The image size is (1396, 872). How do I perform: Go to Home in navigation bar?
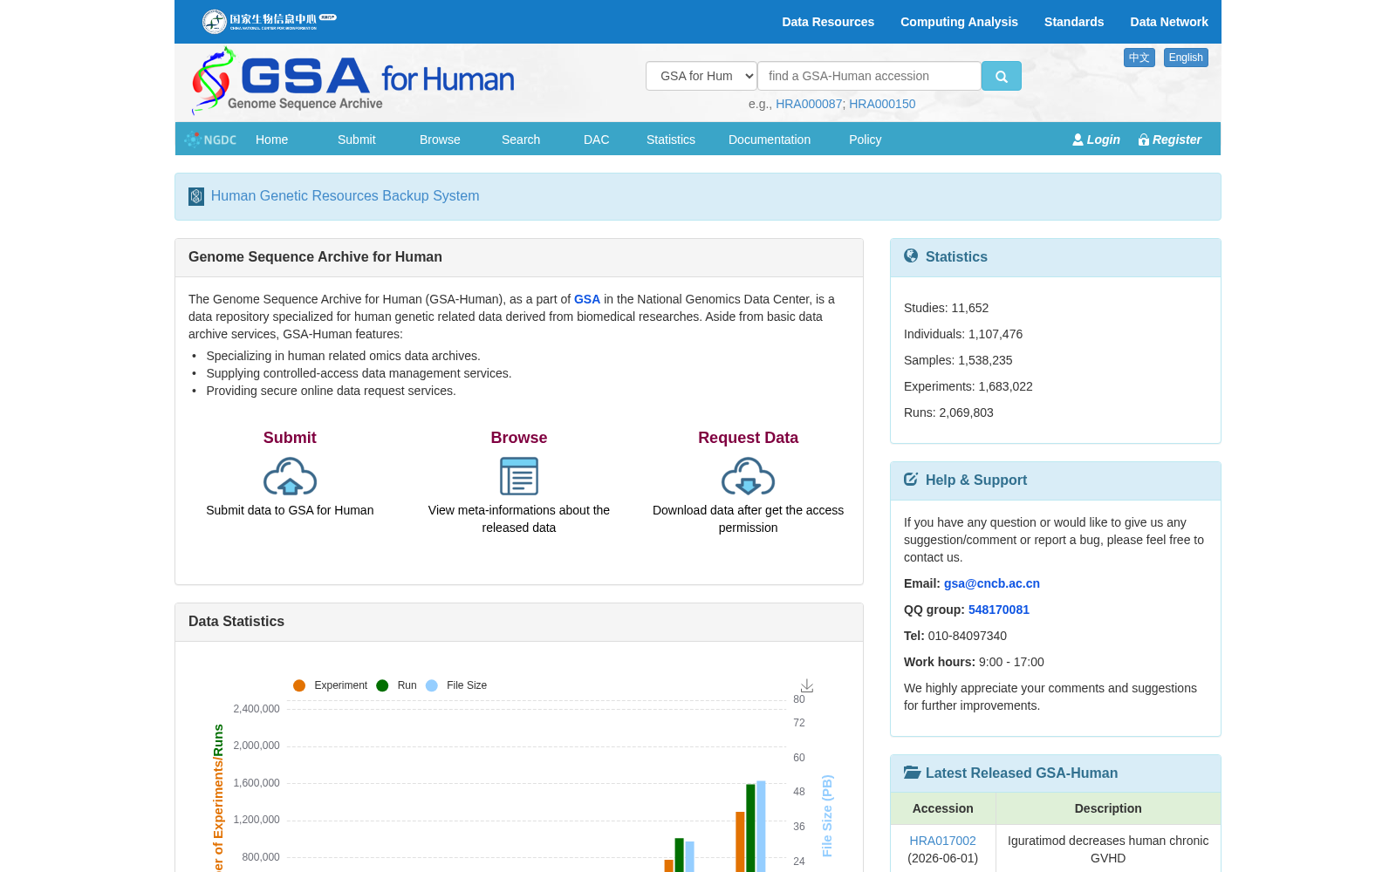coord(271,140)
